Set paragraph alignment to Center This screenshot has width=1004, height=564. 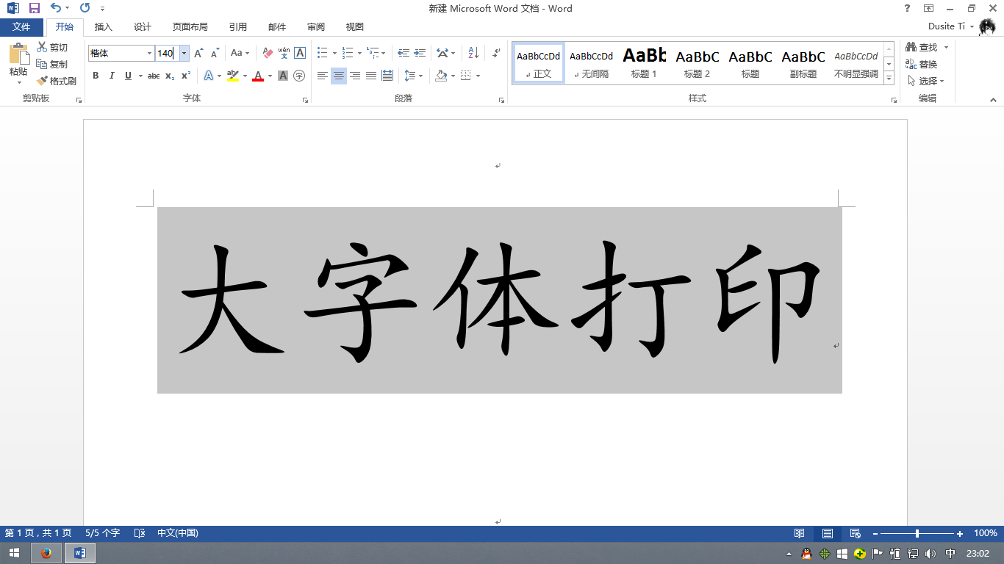tap(339, 76)
